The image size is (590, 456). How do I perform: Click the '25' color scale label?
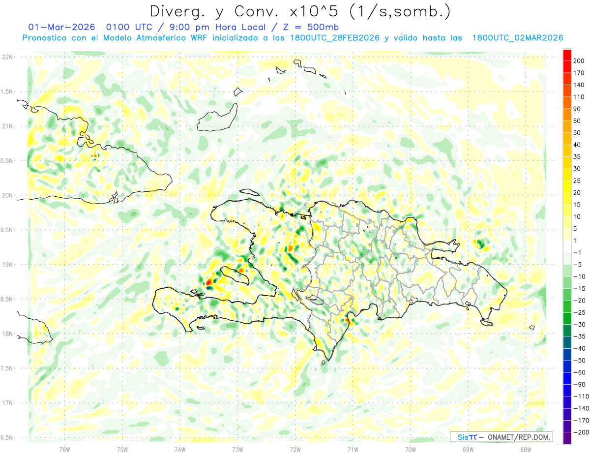(x=578, y=181)
